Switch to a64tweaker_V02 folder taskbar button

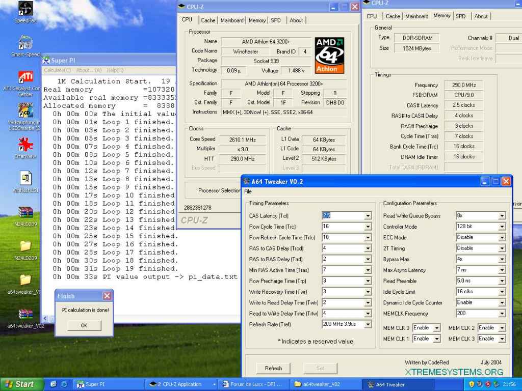coord(326,384)
